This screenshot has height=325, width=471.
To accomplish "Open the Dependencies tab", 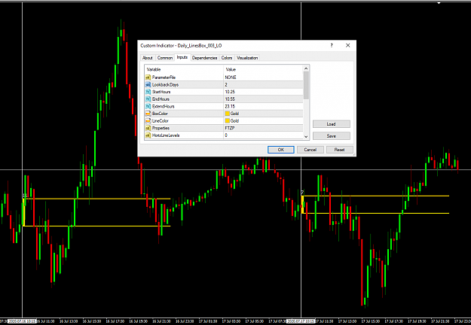I will [x=204, y=58].
